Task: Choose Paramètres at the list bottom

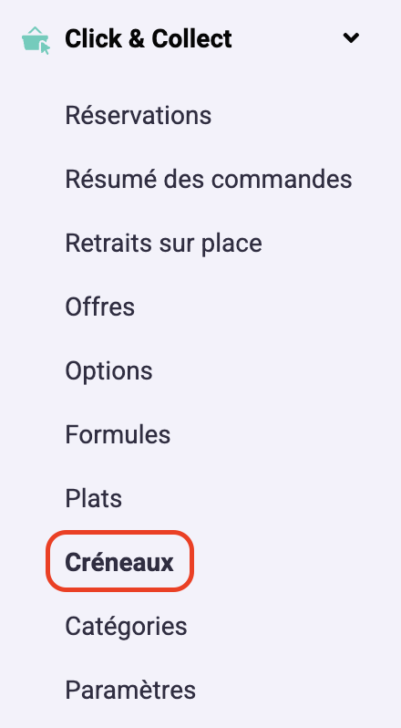Action: (x=130, y=690)
